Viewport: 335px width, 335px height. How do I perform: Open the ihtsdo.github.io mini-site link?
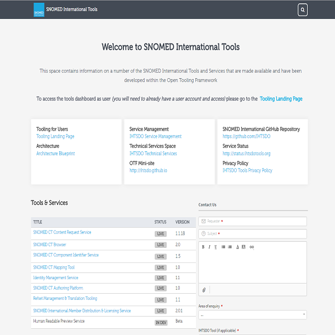(148, 170)
